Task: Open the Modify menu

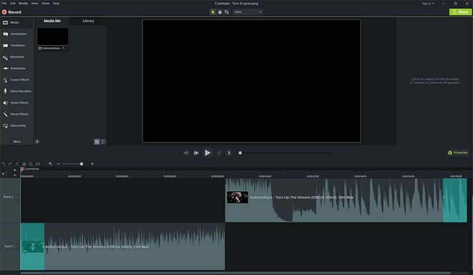Action: click(x=23, y=4)
